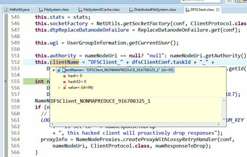Click the value field icon
The height and width of the screenshot is (157, 247).
pos(65,87)
